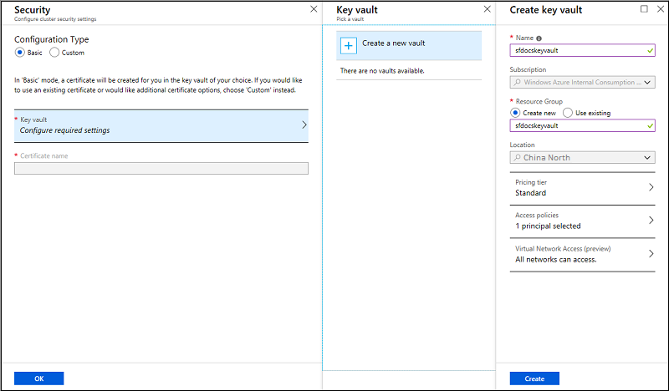Expand the Pricing tier Standard setting

[582, 188]
